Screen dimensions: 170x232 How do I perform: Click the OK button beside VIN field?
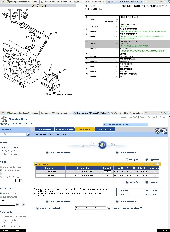(x=28, y=134)
